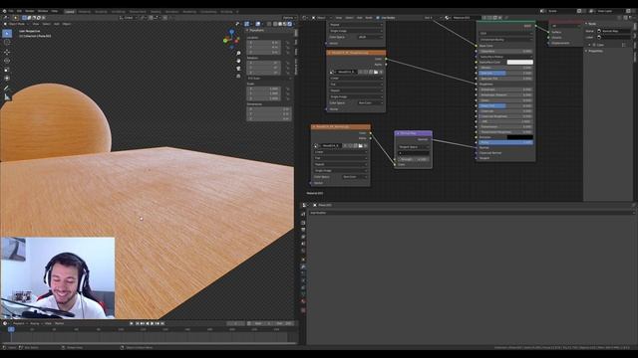The image size is (638, 358).
Task: Enable the node Color panel checkbox
Action: pyautogui.click(x=594, y=45)
